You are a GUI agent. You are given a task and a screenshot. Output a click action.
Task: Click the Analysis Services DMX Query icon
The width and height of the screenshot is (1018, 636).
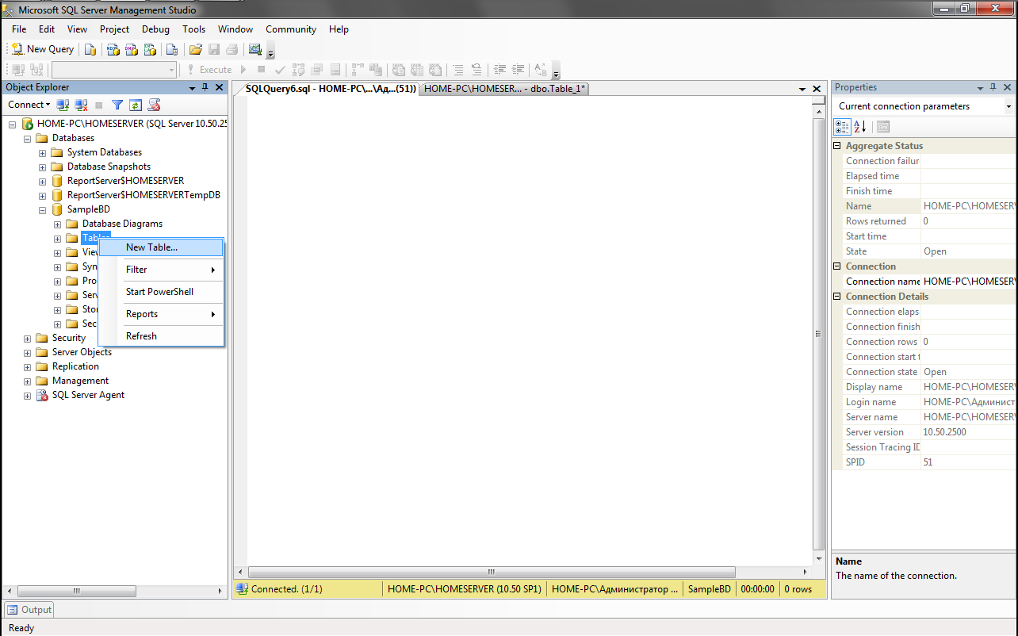click(x=131, y=49)
